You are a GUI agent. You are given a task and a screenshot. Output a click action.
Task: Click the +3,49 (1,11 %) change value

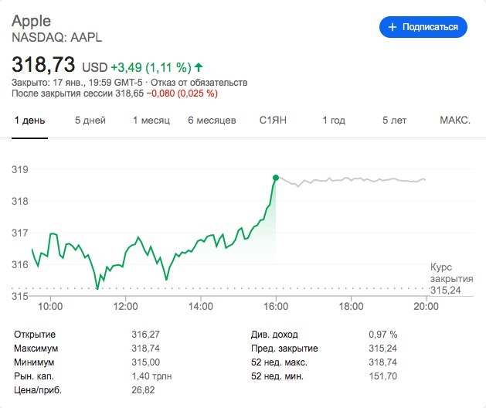tap(151, 67)
